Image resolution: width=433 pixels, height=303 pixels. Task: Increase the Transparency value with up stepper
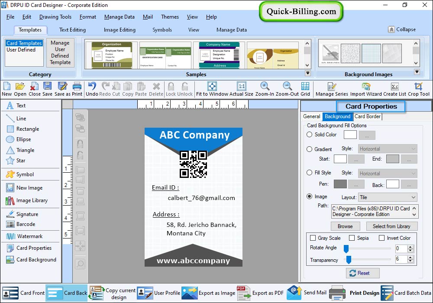tap(410, 257)
